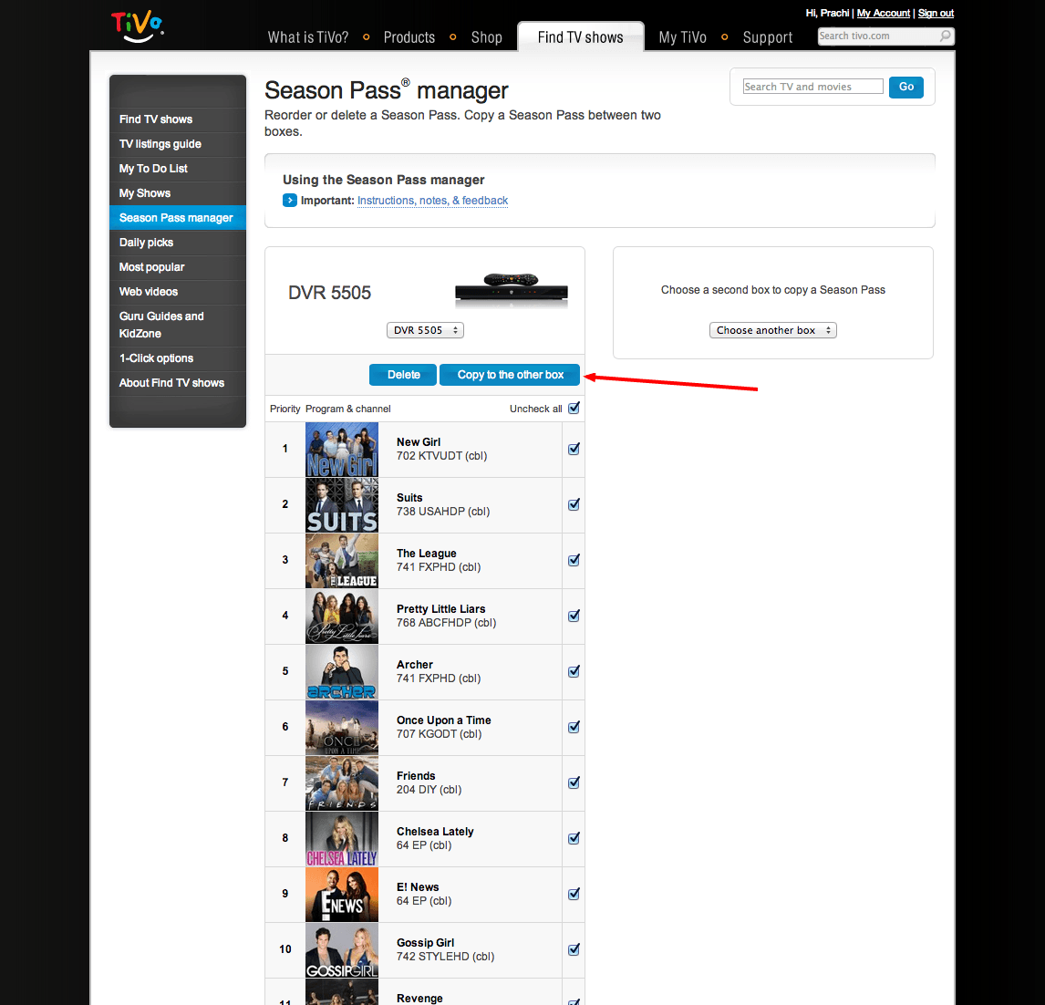Click the Once Upon a Time title
This screenshot has width=1045, height=1005.
pyautogui.click(x=444, y=720)
